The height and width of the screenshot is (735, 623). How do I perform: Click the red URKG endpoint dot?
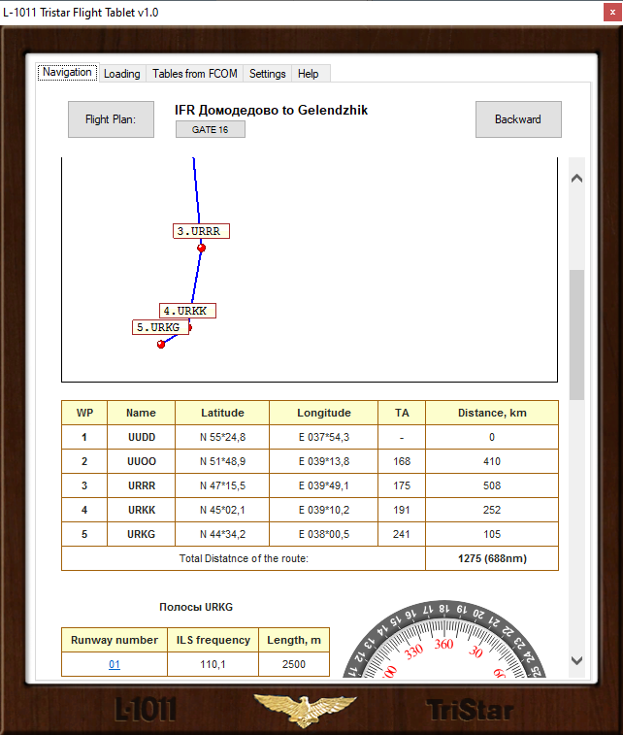[x=161, y=345]
